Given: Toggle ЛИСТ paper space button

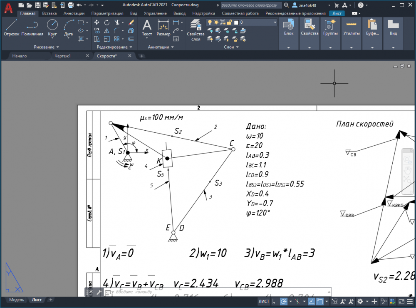Looking at the screenshot, I should click(264, 301).
